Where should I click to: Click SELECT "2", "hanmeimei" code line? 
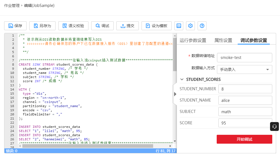[x=54, y=139]
